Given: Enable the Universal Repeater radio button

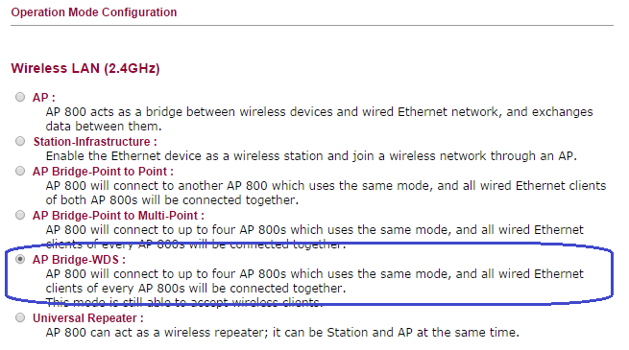Looking at the screenshot, I should tap(20, 317).
